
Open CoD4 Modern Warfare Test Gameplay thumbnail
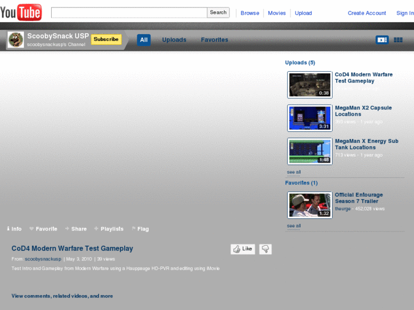click(x=310, y=85)
